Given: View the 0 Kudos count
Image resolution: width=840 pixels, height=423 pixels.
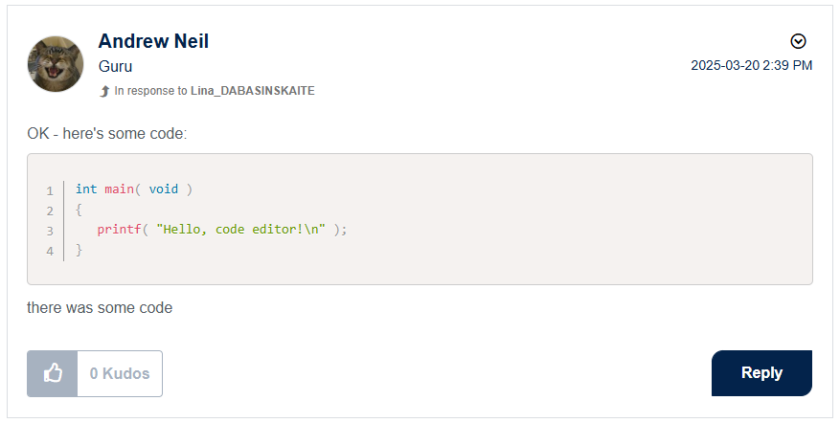Looking at the screenshot, I should tap(120, 373).
